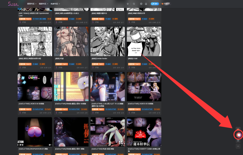This screenshot has height=155, width=243.
Task: Click the 开通会员 membership button
Action: 166,4
